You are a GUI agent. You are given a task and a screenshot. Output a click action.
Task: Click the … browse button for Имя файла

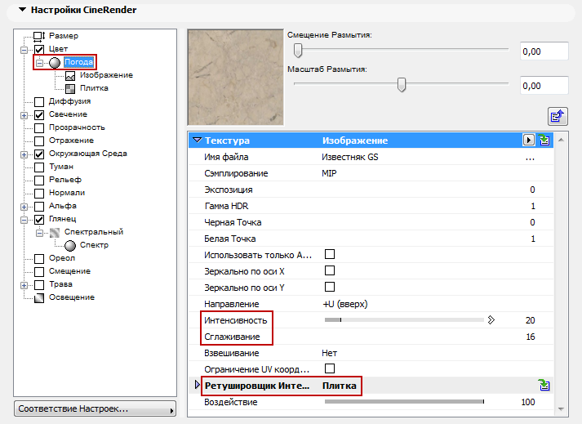click(x=530, y=158)
